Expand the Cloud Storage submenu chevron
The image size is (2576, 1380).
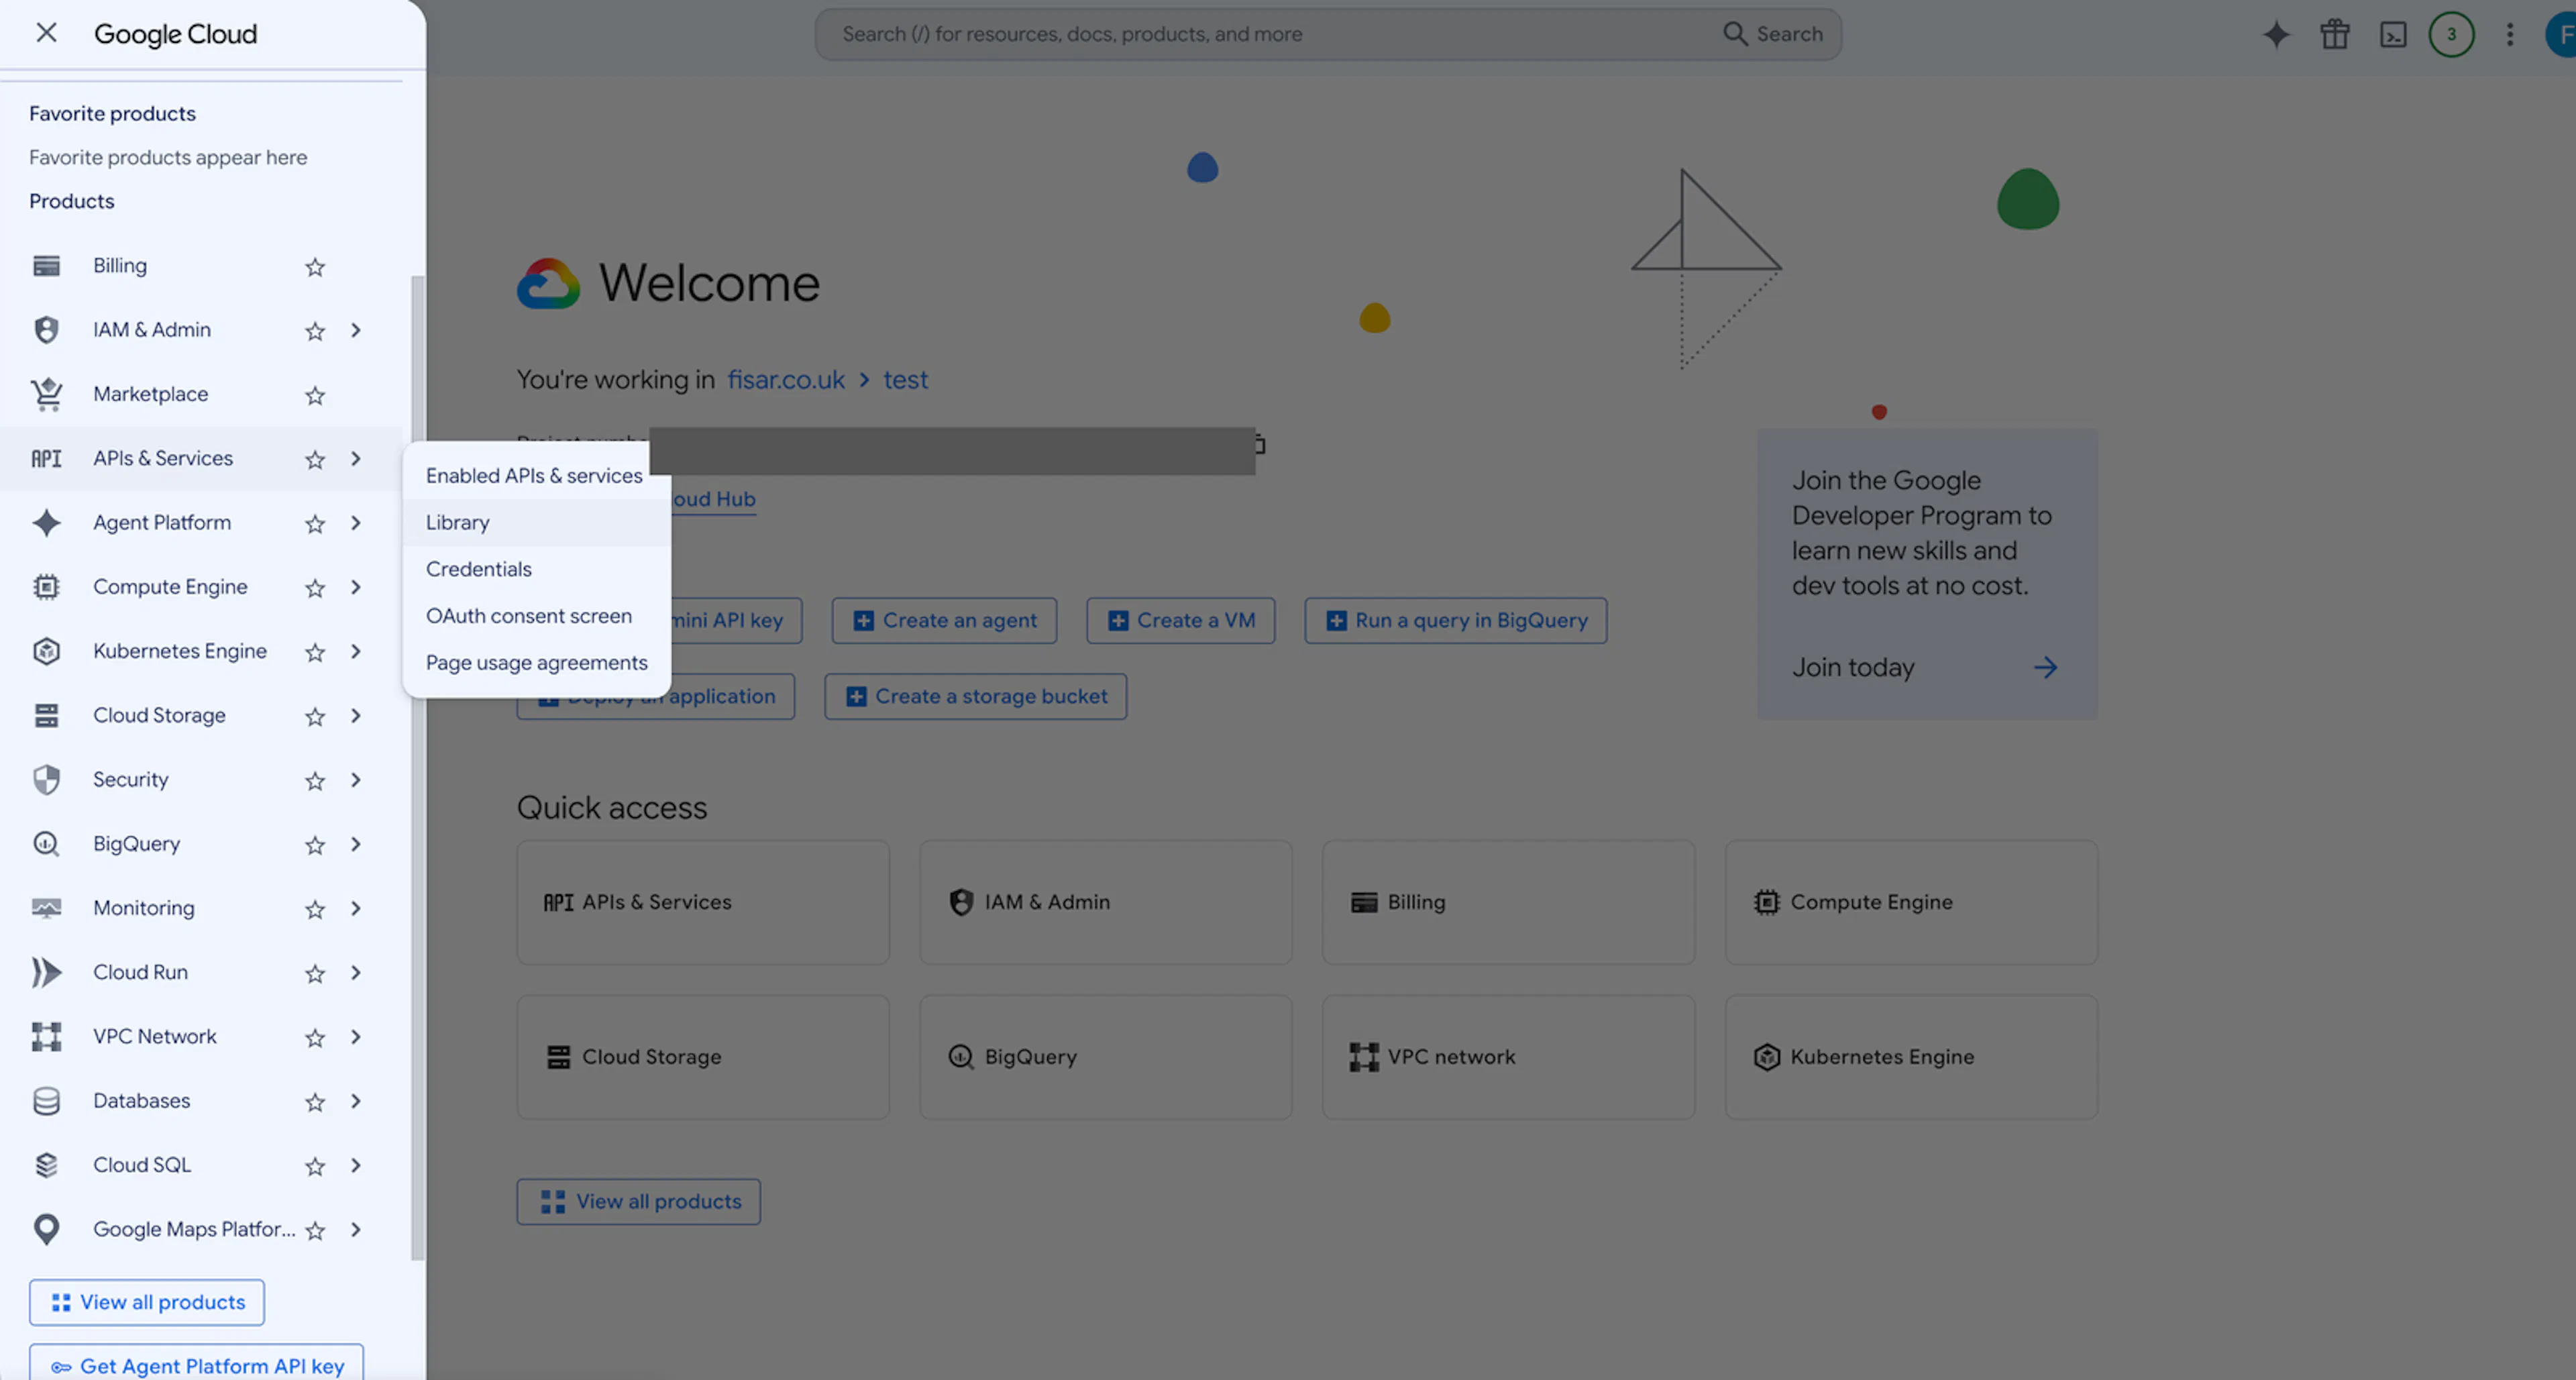[x=356, y=716]
